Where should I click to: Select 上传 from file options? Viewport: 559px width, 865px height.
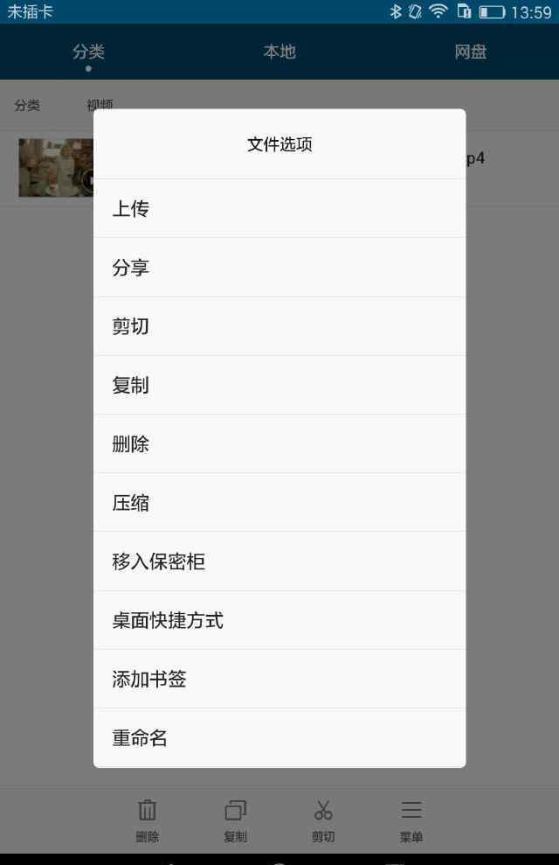[279, 208]
